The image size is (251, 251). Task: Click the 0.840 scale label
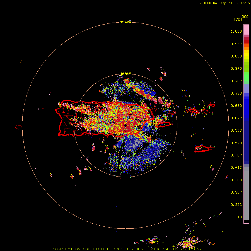(x=236, y=69)
